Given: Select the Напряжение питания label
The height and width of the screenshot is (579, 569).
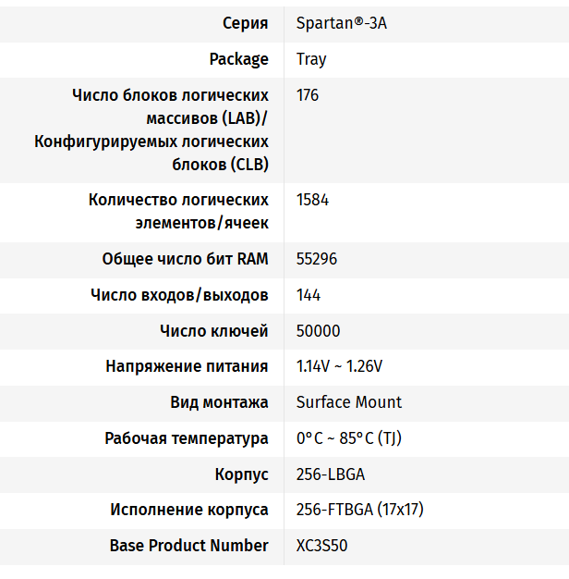Looking at the screenshot, I should pyautogui.click(x=187, y=366).
